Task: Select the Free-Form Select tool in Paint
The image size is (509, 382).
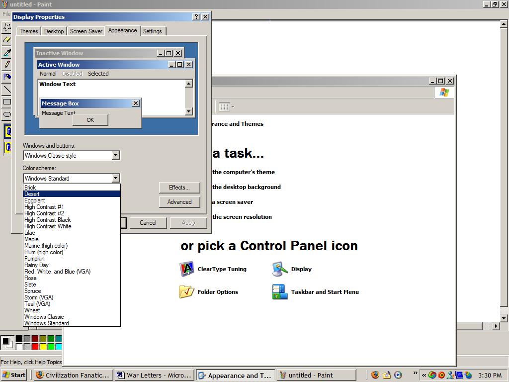Action: click(x=6, y=27)
